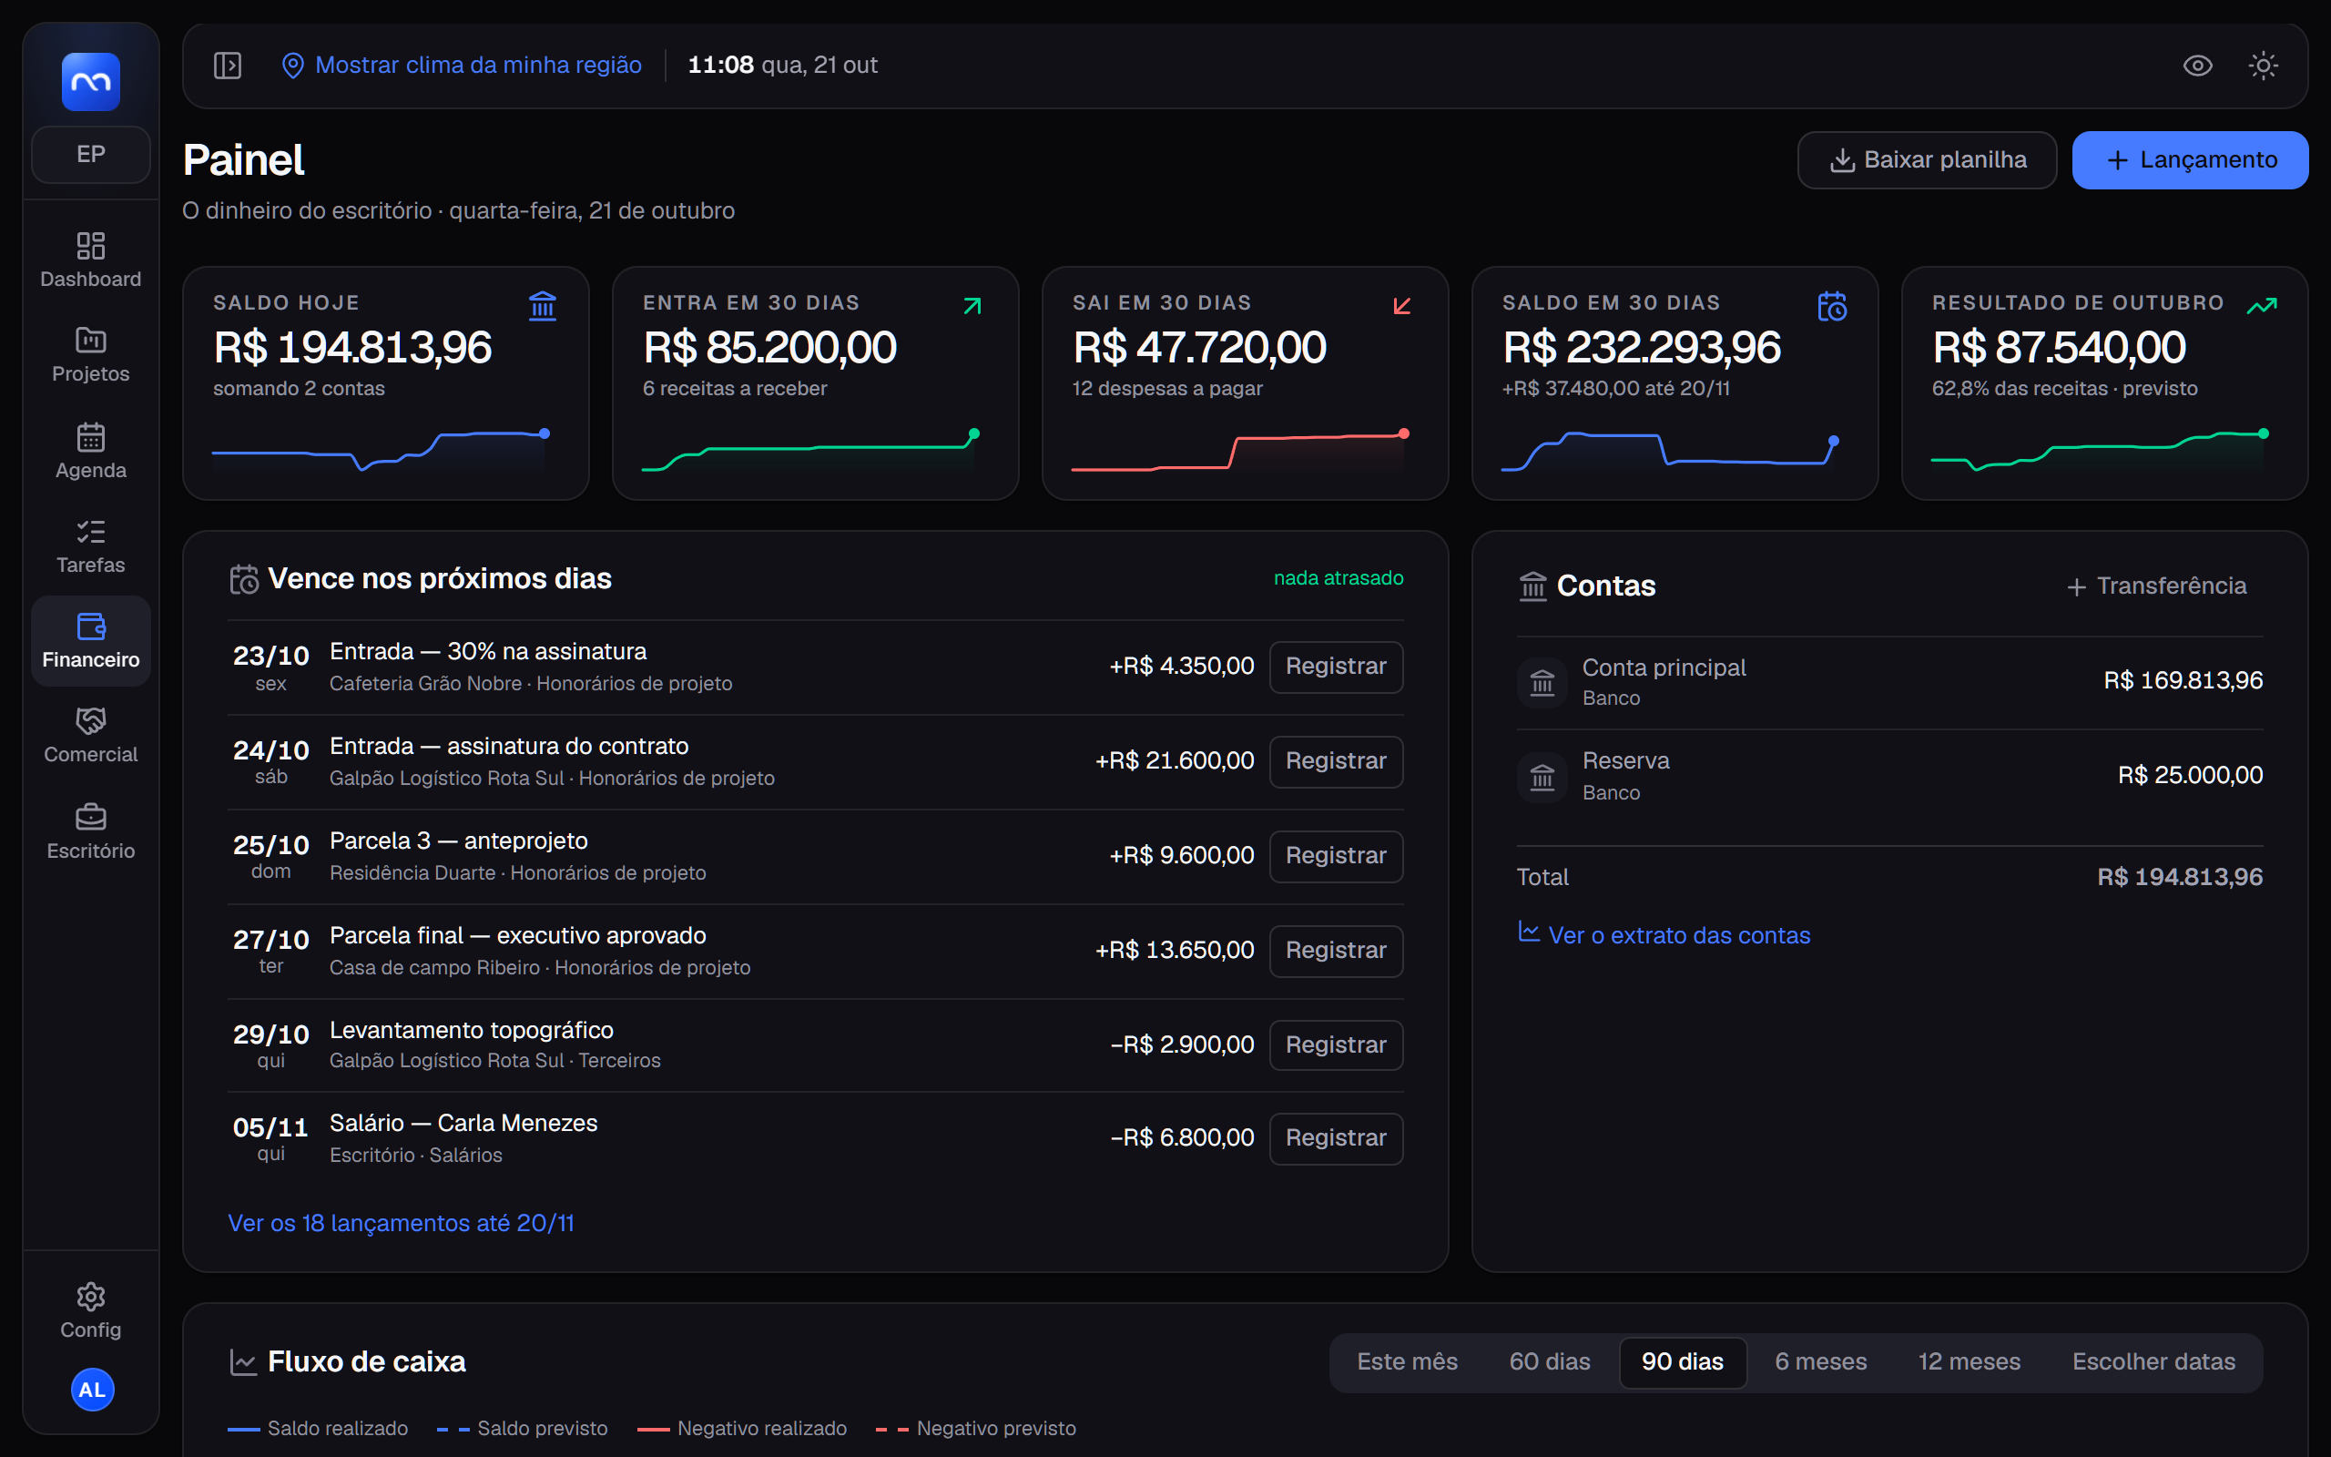2331x1457 pixels.
Task: Open the Financeiro section
Action: tap(90, 641)
